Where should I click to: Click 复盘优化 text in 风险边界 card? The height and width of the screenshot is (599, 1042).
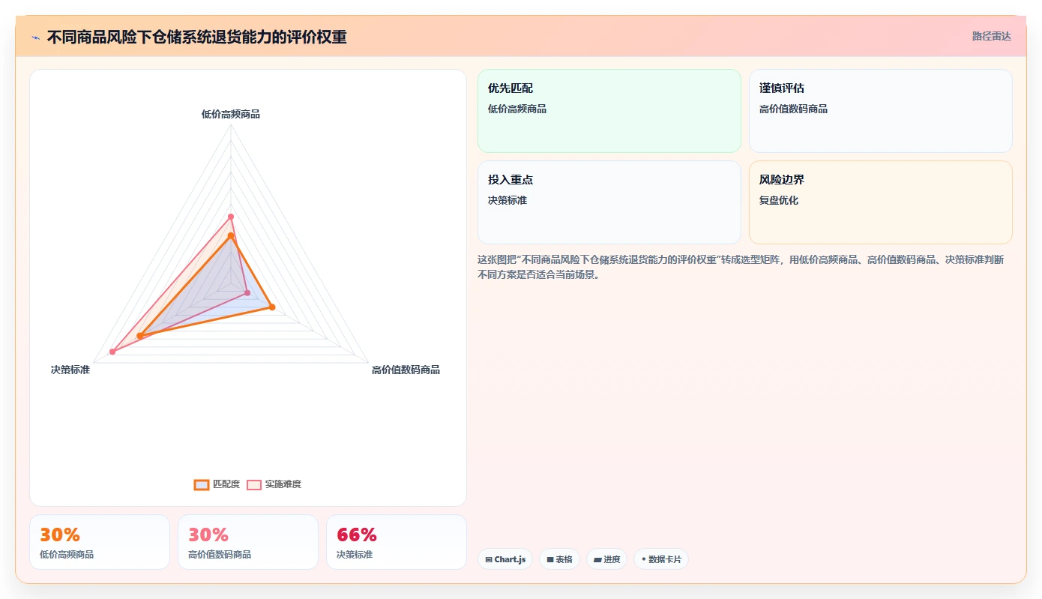[x=779, y=200]
